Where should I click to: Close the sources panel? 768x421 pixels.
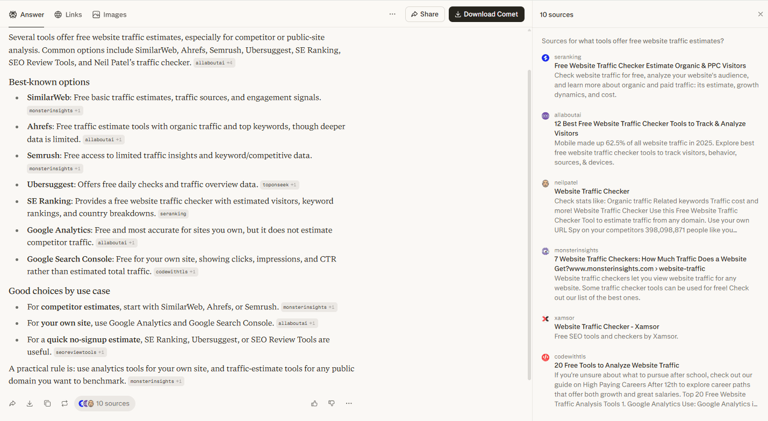tap(760, 14)
